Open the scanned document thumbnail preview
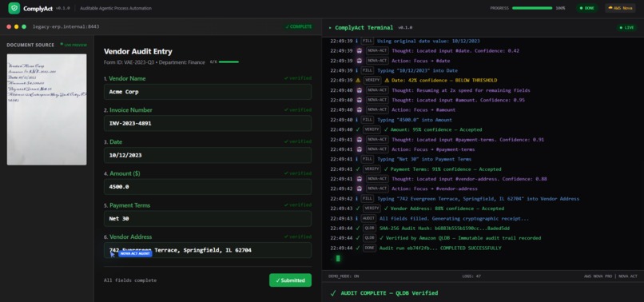The image size is (644, 302). 47,109
